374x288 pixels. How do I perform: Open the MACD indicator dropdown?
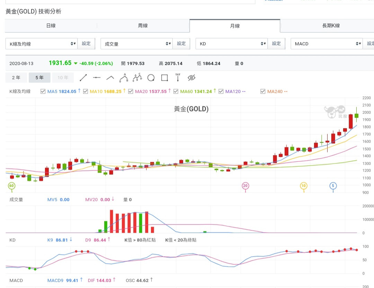(x=327, y=44)
